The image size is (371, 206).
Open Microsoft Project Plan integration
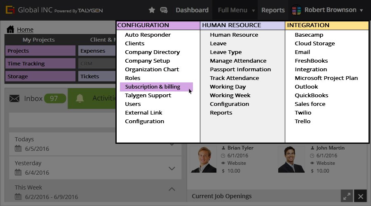[326, 78]
